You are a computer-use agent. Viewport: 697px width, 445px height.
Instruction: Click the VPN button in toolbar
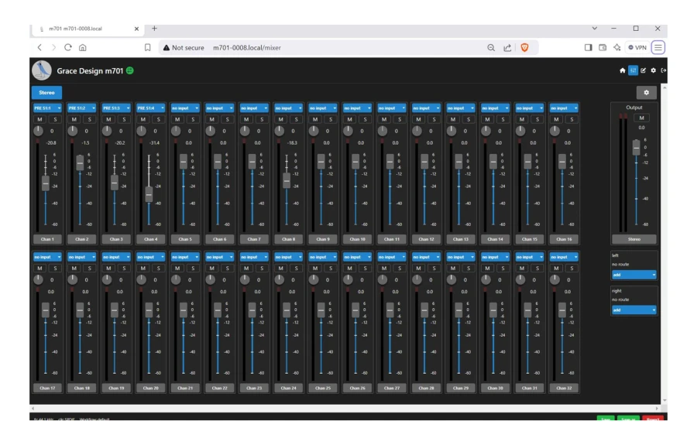tap(637, 47)
